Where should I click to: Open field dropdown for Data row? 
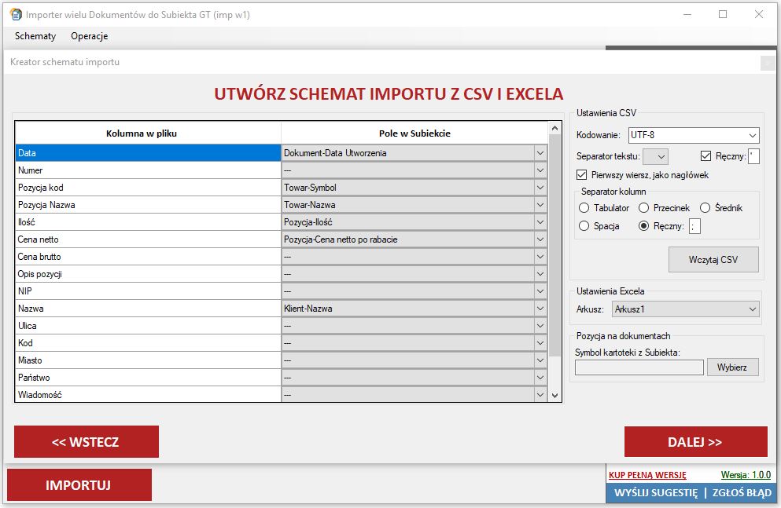(x=540, y=153)
